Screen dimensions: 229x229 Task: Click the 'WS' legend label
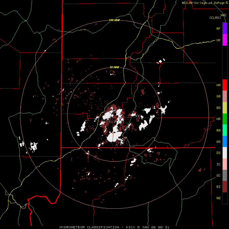[x=218, y=142]
